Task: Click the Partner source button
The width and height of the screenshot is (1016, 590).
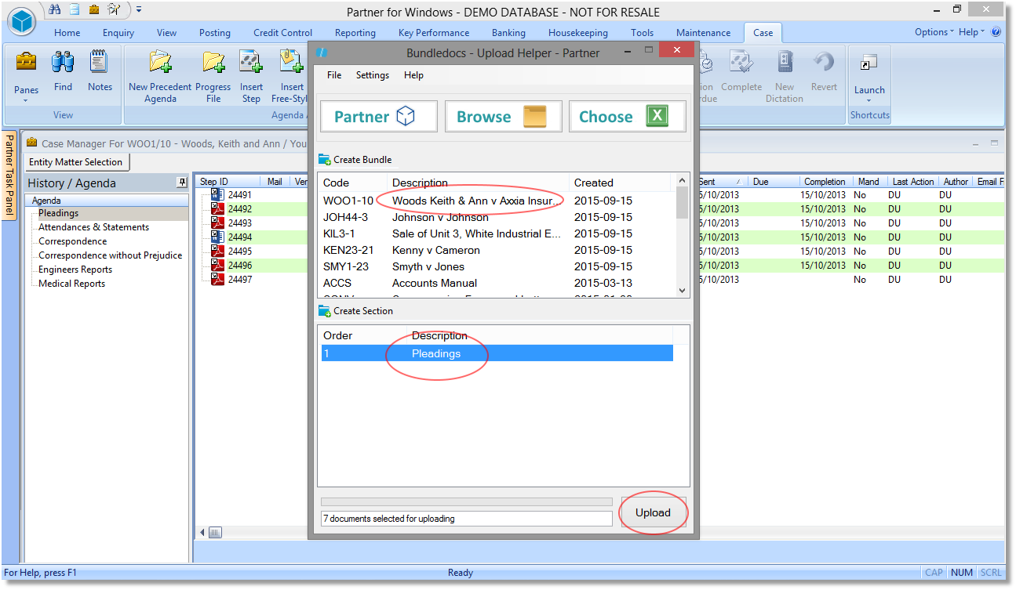Action: [x=379, y=117]
